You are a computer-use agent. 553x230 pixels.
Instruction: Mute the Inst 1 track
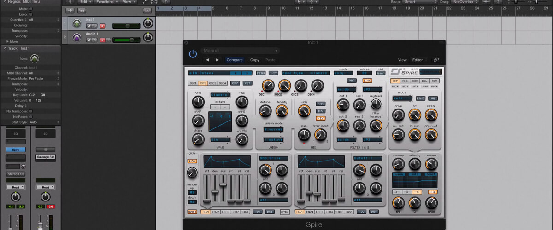[88, 26]
